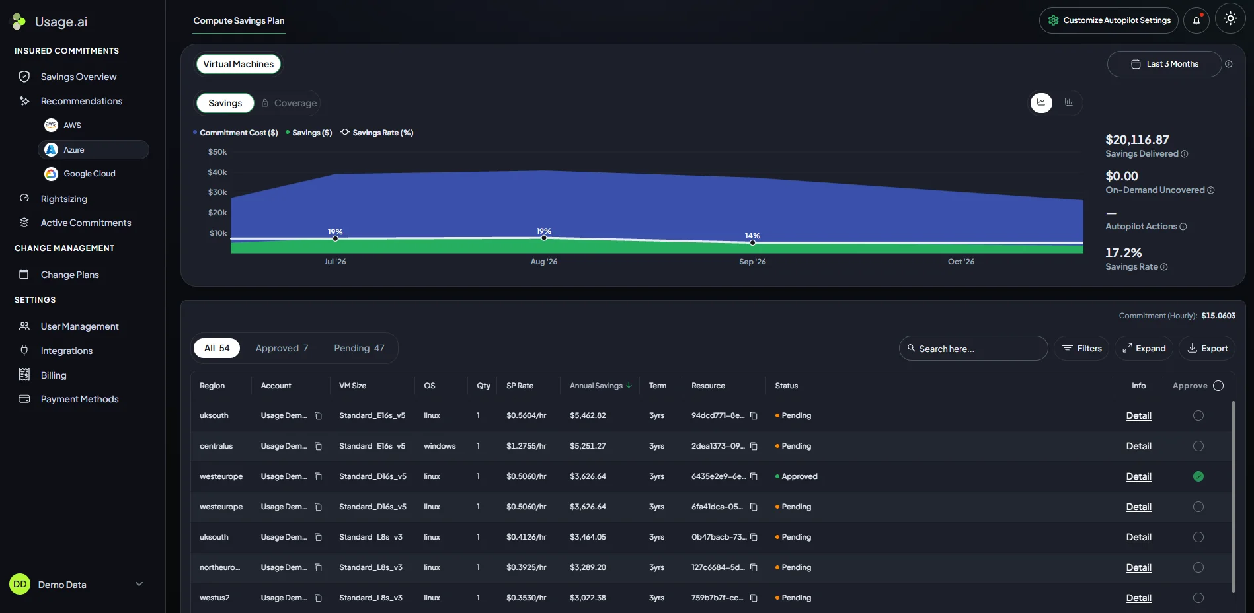1254x613 pixels.
Task: Copy resource ID 6fa41dca-05
Action: 754,507
